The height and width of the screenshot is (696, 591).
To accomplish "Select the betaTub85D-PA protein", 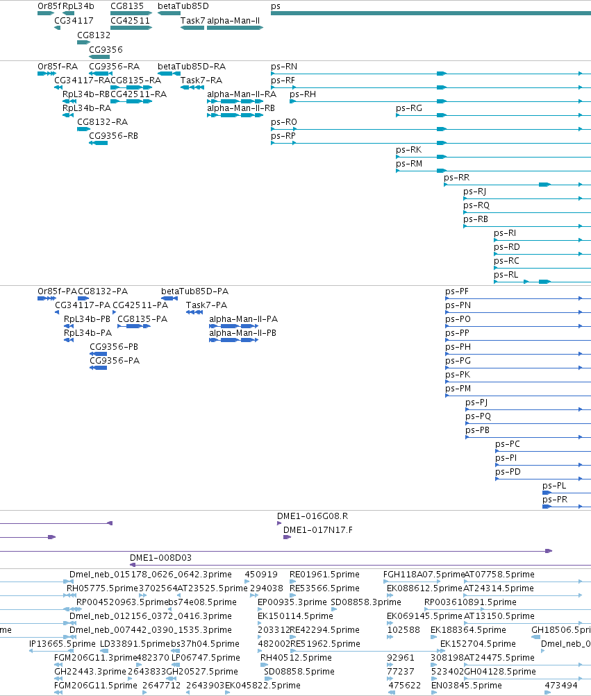I will tap(169, 298).
